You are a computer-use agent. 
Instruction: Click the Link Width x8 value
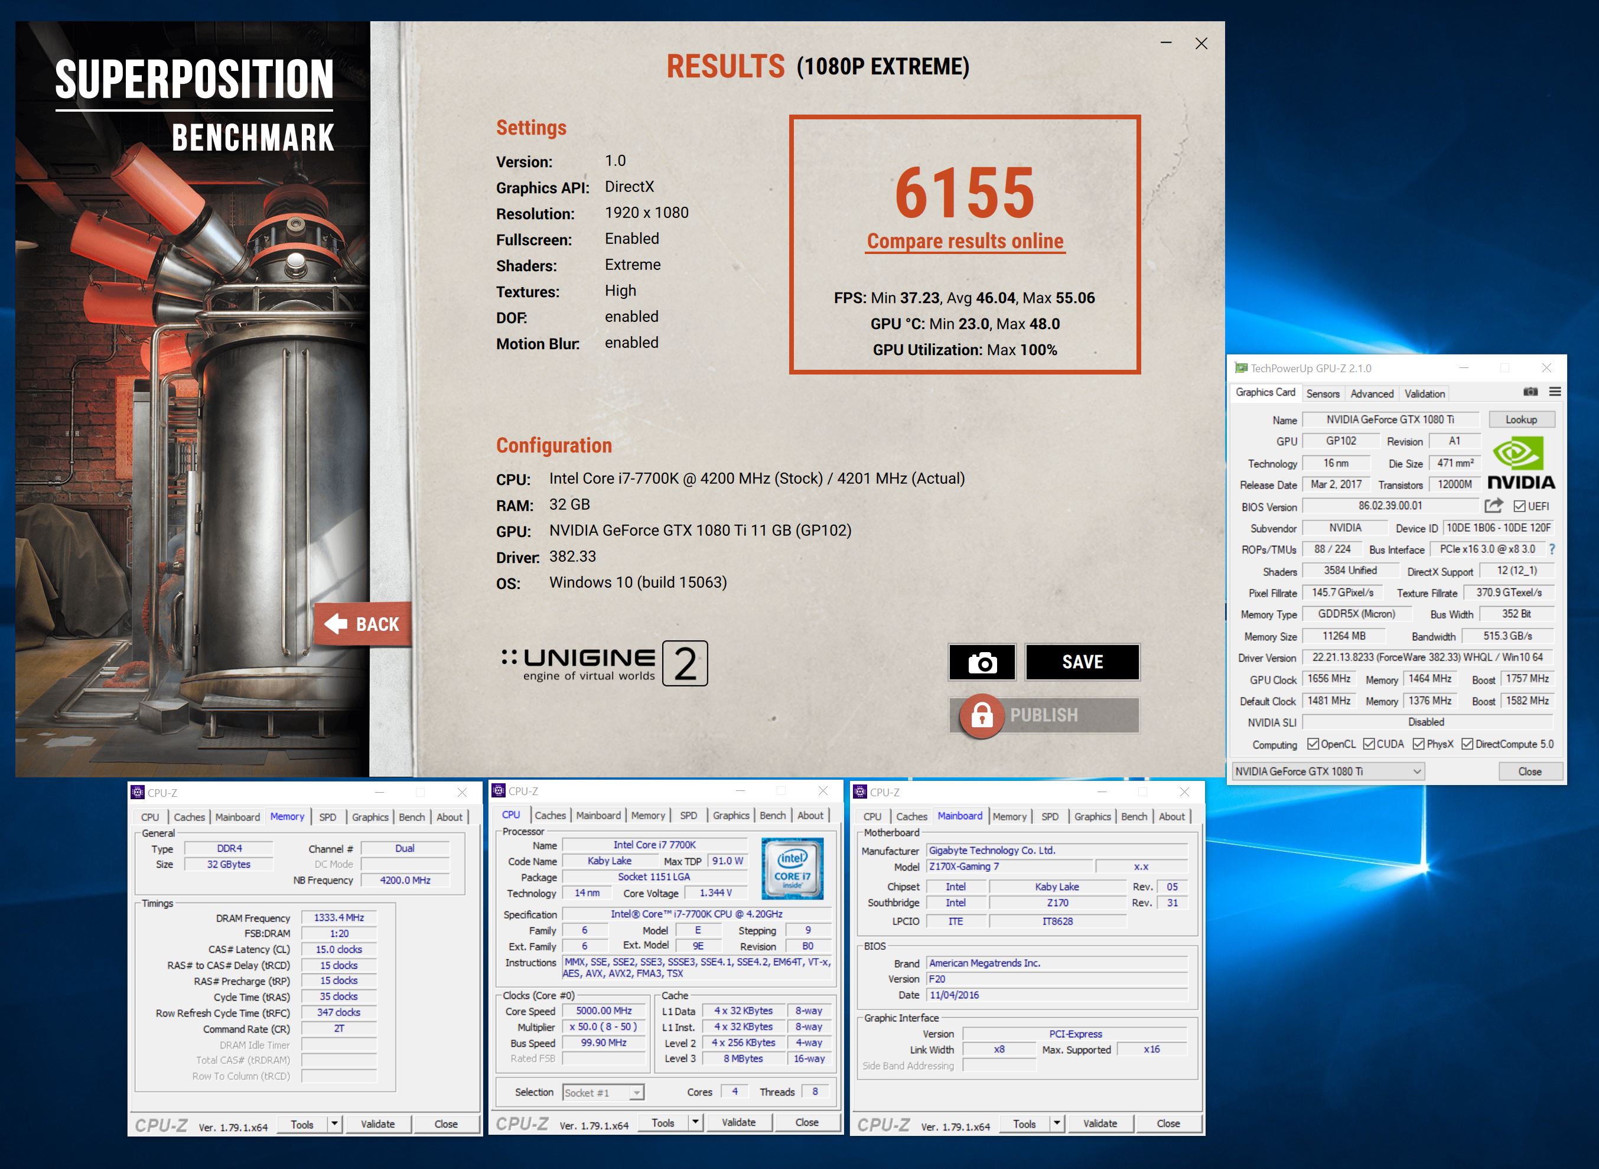point(999,1050)
